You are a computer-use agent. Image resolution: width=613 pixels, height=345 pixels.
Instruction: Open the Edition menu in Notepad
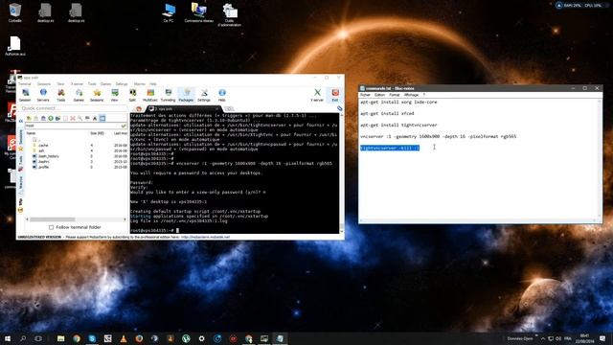coord(379,95)
